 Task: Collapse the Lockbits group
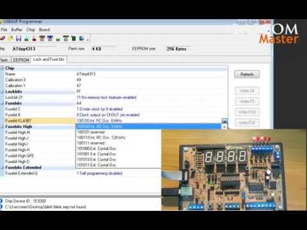(x=2, y=91)
